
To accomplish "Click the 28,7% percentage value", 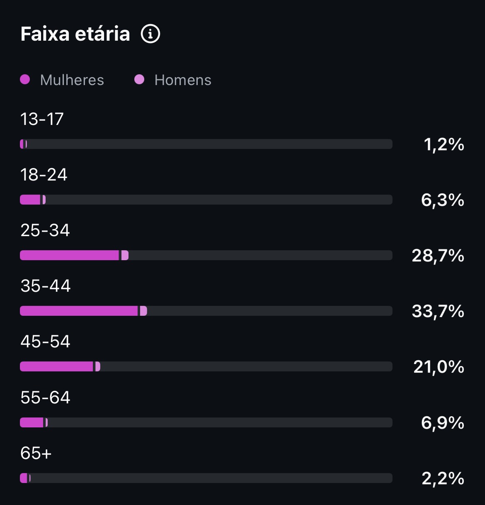I will click(438, 256).
